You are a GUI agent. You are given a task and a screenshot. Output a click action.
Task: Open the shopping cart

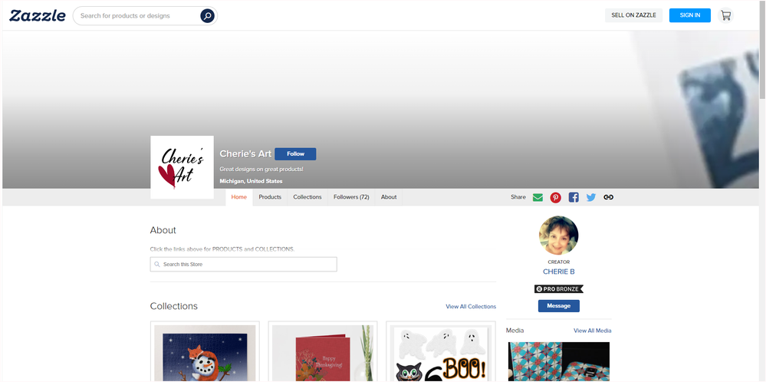[x=725, y=15]
